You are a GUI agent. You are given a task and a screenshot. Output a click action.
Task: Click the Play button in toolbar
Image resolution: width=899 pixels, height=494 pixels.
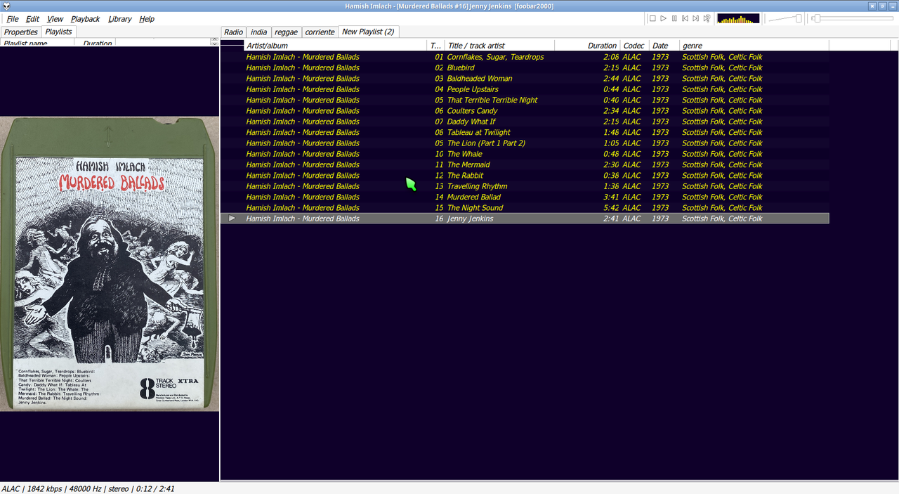pos(663,18)
